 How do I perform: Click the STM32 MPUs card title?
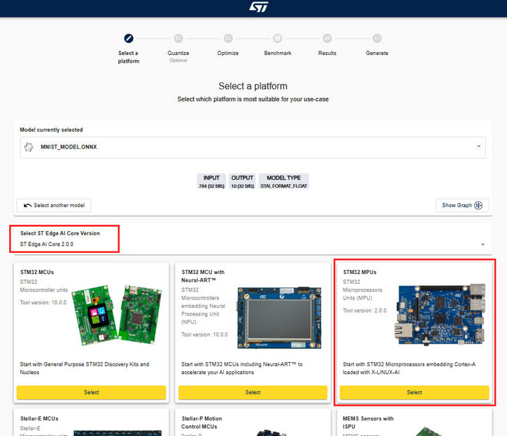[x=360, y=272]
